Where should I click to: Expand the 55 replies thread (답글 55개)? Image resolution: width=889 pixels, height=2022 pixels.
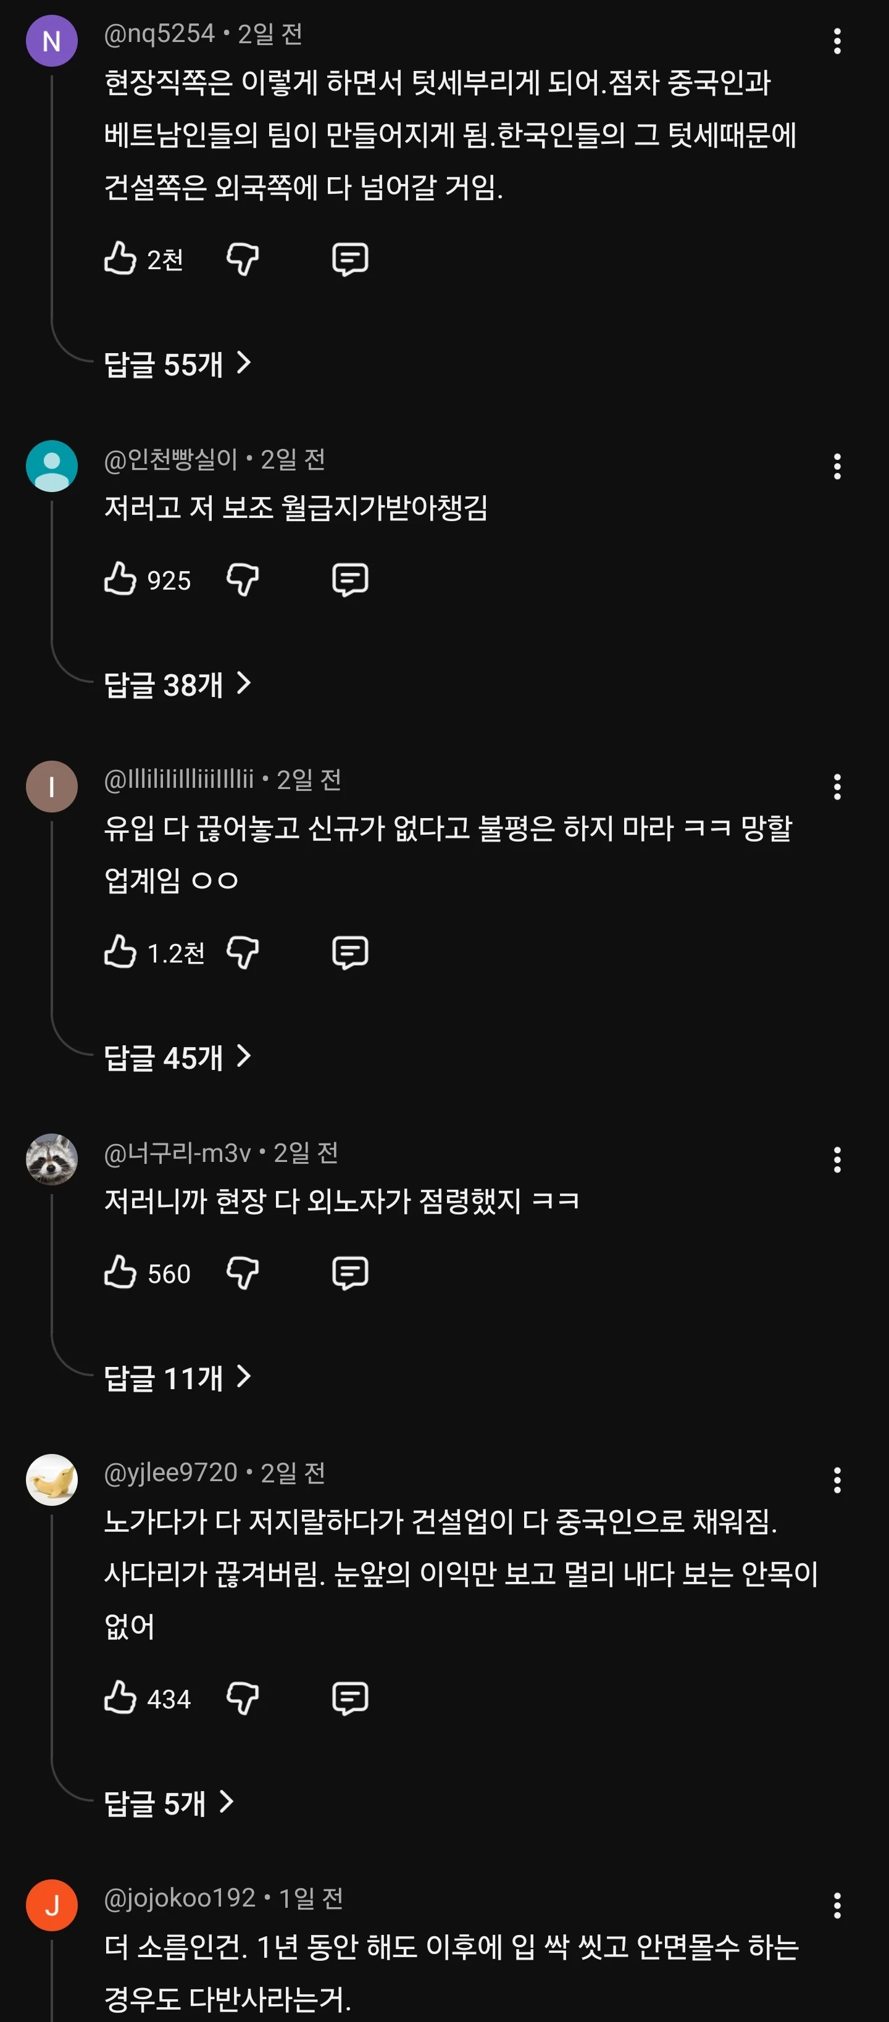177,364
